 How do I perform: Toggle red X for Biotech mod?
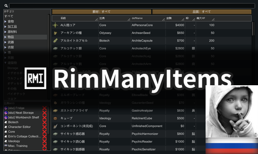tap(45, 122)
